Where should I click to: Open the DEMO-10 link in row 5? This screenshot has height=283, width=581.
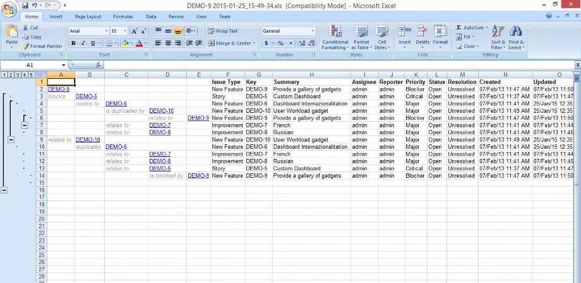point(162,110)
